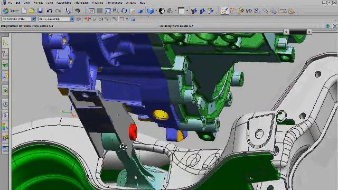Open the green funnel sidebar tab
This screenshot has width=338, height=190.
pos(5,64)
